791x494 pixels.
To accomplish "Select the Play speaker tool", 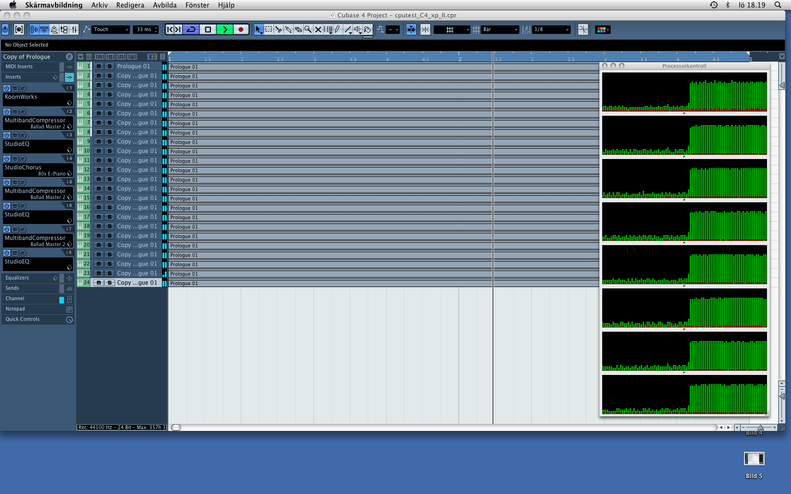I will 358,30.
